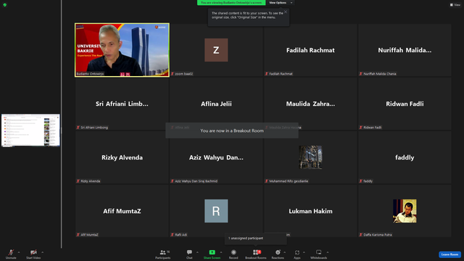Expand the arrow next to Reactions

(x=285, y=252)
